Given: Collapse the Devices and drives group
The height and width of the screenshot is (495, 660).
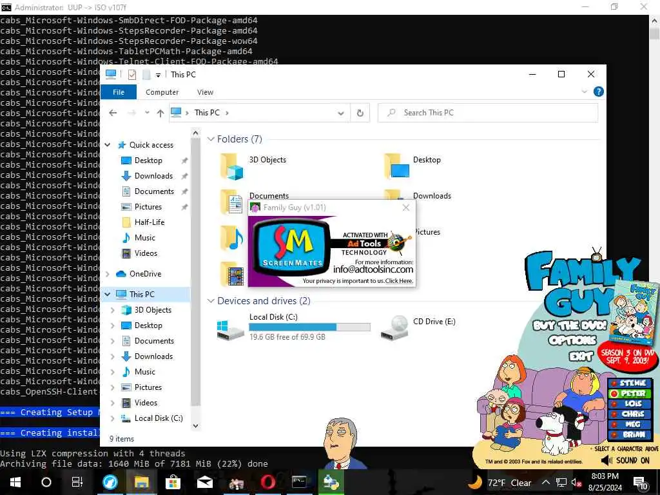Looking at the screenshot, I should 211,301.
